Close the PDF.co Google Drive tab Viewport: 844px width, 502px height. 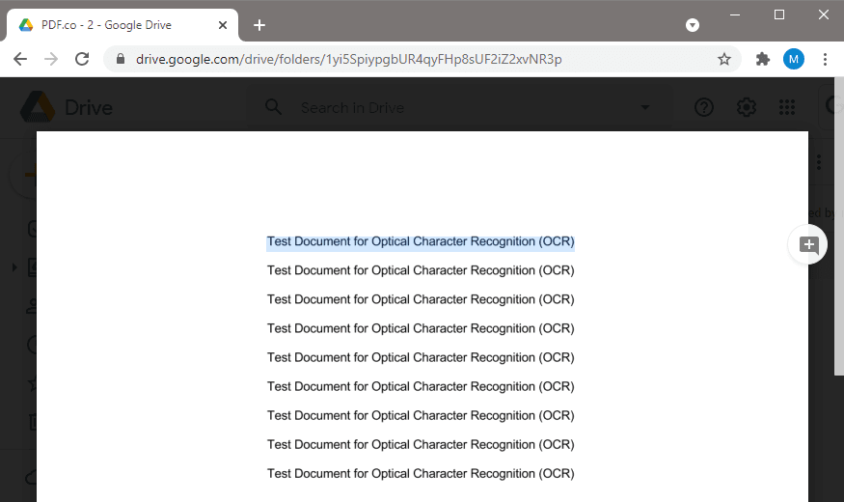click(225, 25)
